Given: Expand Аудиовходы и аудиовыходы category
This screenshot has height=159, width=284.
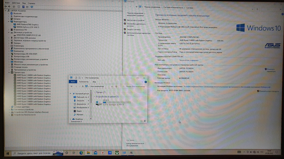Looking at the screenshot, I should [8, 16].
